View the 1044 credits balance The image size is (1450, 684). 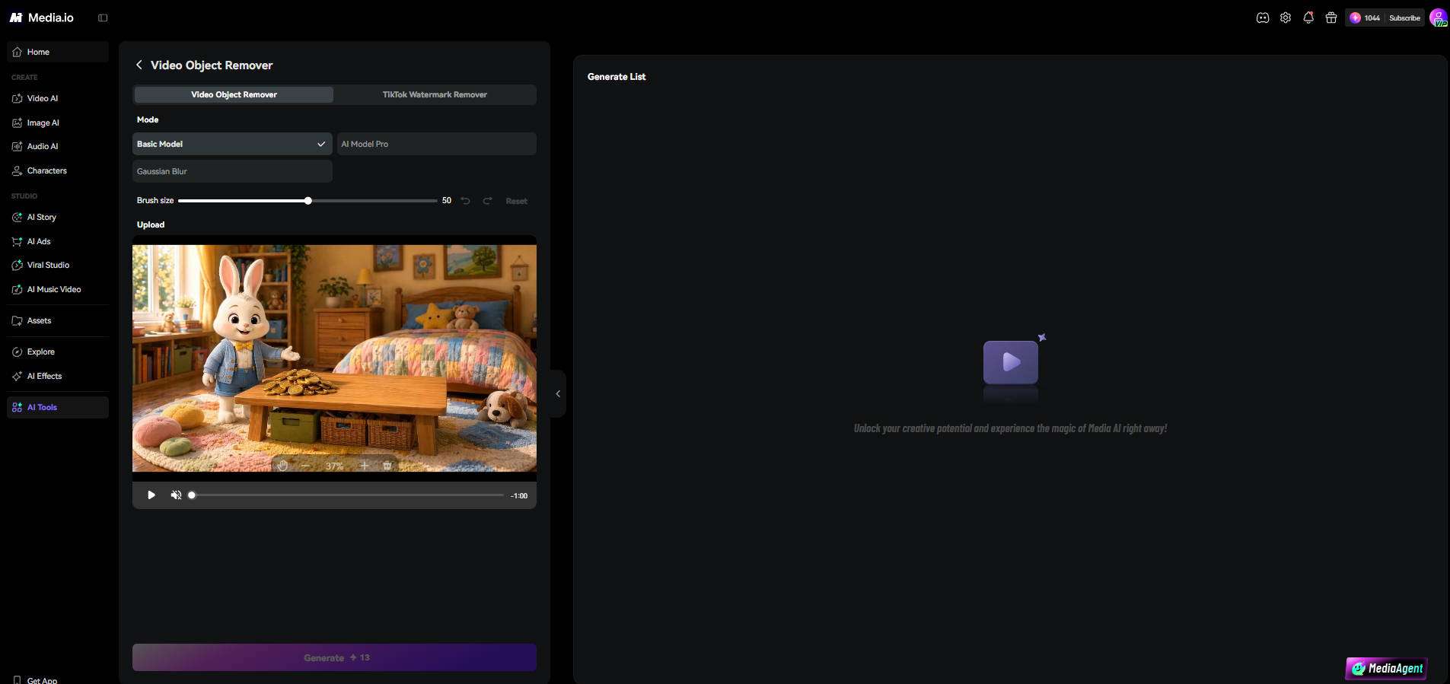point(1365,17)
